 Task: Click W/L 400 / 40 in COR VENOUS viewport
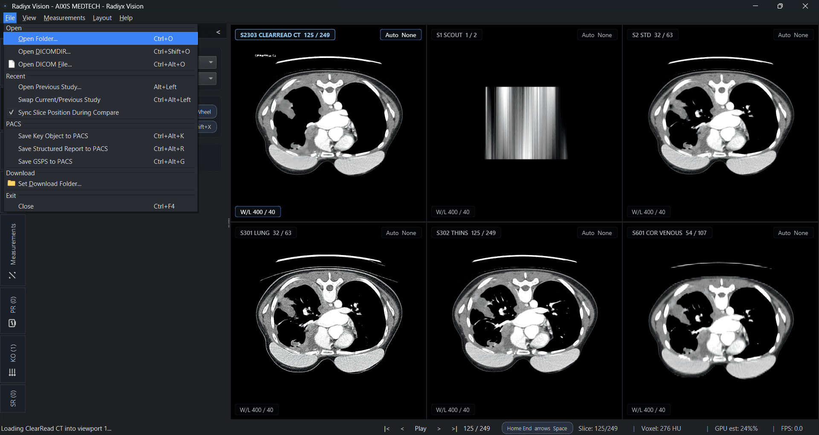[648, 410]
